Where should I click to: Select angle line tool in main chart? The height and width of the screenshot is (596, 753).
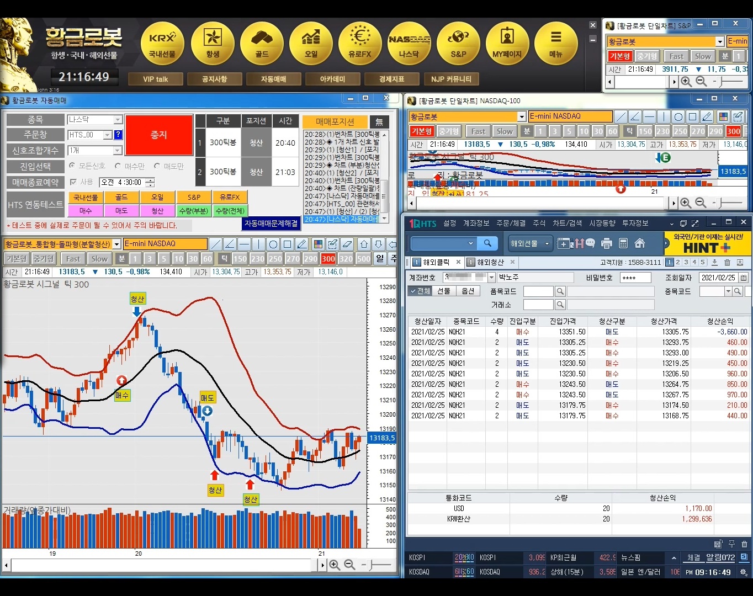coord(230,244)
